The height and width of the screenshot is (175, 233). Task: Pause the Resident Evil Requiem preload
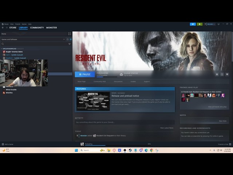pyautogui.click(x=84, y=74)
